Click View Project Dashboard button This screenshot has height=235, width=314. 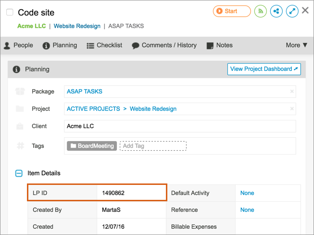264,69
